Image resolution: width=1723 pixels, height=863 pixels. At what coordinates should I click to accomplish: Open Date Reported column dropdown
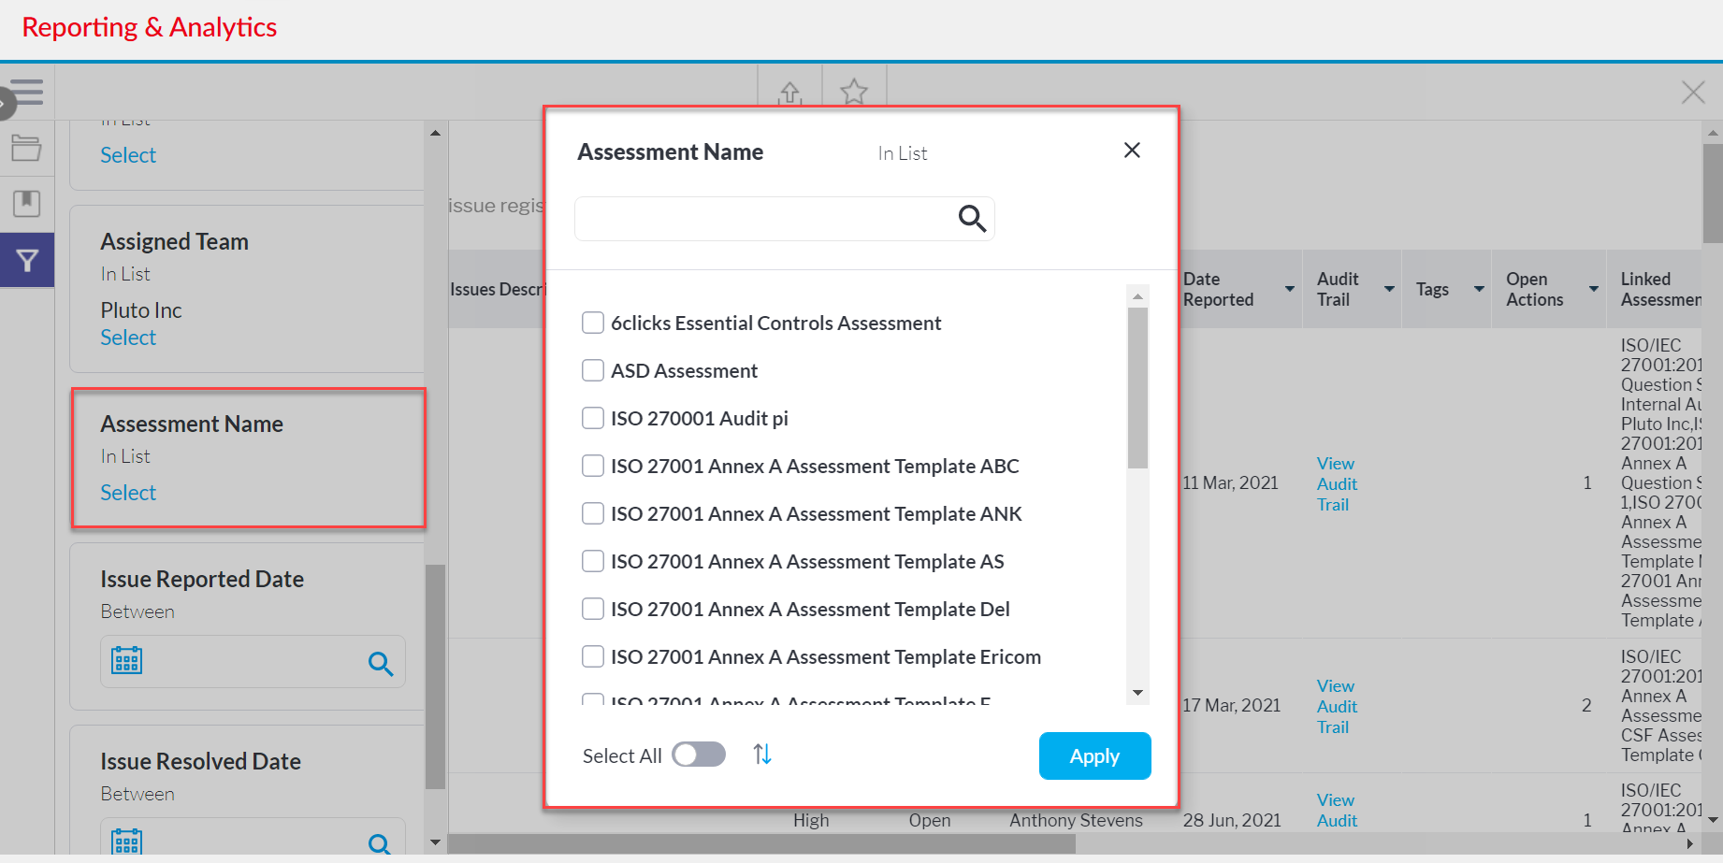tap(1289, 289)
